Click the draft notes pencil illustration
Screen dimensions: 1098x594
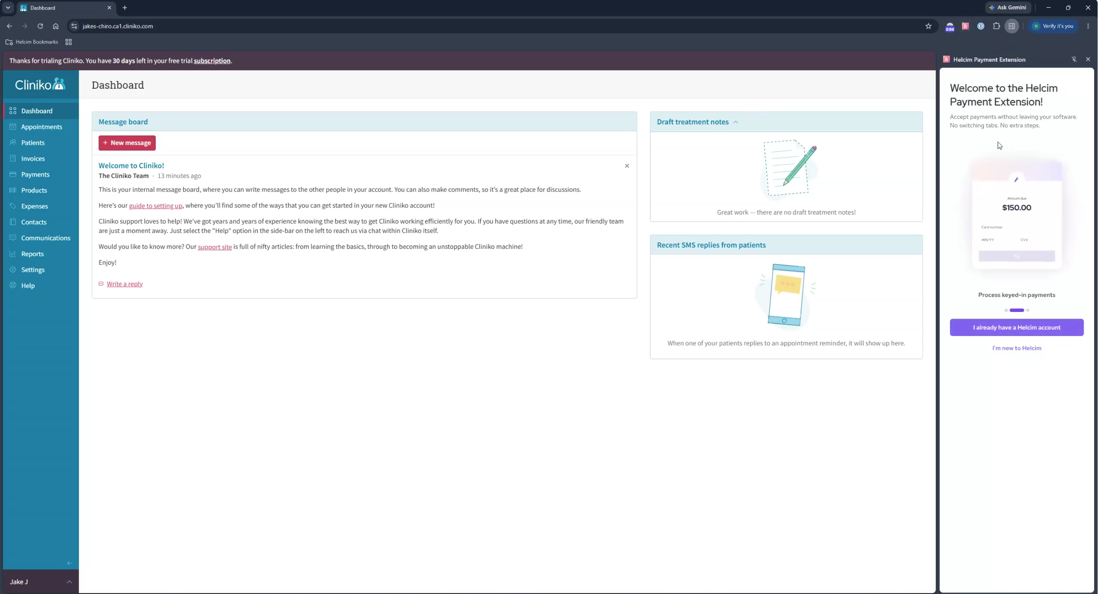point(789,169)
